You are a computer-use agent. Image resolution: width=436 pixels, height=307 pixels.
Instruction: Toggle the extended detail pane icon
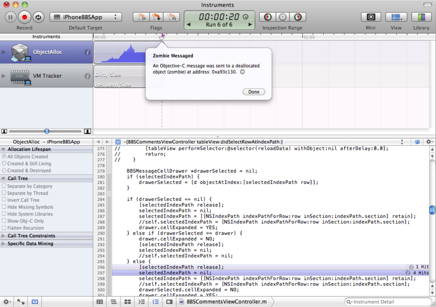point(169,302)
